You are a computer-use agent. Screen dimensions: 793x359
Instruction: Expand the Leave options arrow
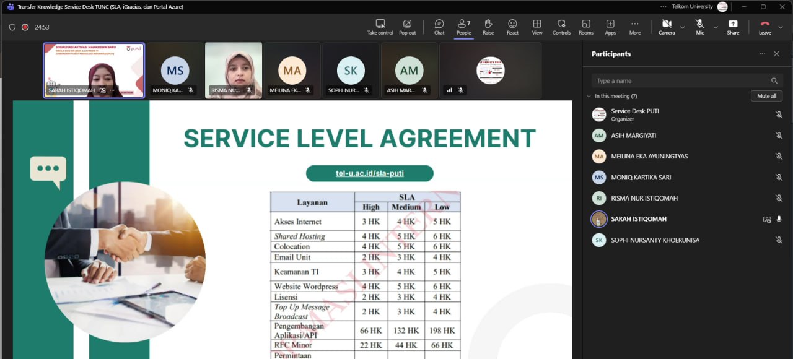click(781, 27)
